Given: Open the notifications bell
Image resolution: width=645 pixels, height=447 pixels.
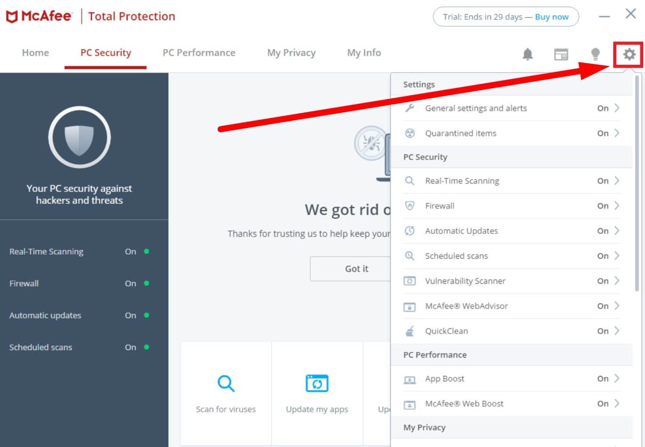Looking at the screenshot, I should pyautogui.click(x=527, y=54).
